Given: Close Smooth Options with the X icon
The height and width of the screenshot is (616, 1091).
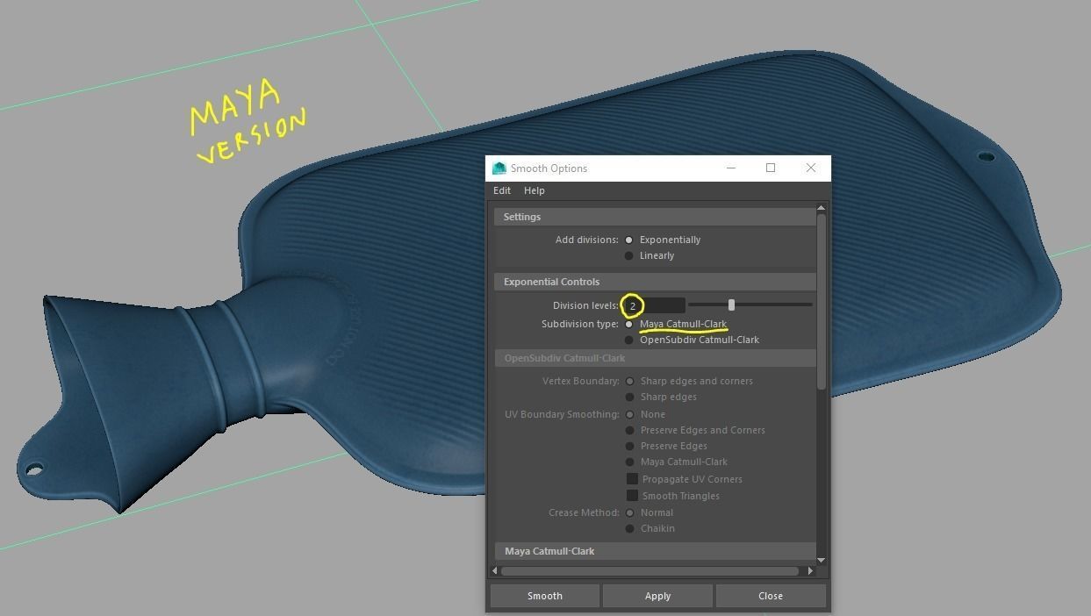Looking at the screenshot, I should [x=811, y=168].
